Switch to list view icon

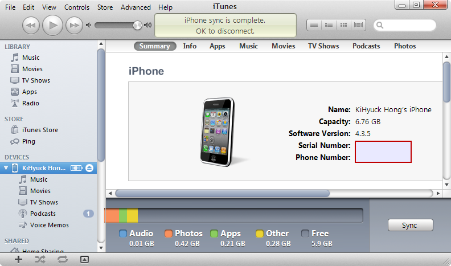click(x=314, y=25)
